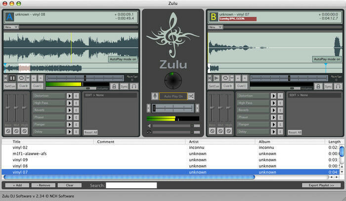346x201 pixels.
Task: Play the Distortion effect on deck A
Action: pos(70,96)
